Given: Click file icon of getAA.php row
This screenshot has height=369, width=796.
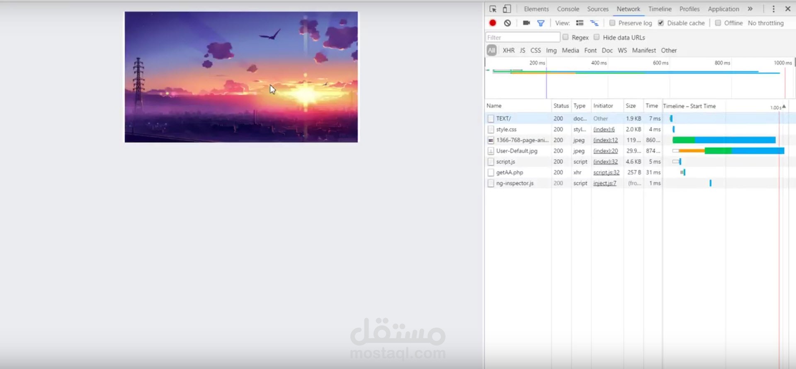Looking at the screenshot, I should coord(491,172).
